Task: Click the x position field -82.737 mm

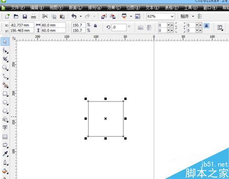Action: click(22, 25)
